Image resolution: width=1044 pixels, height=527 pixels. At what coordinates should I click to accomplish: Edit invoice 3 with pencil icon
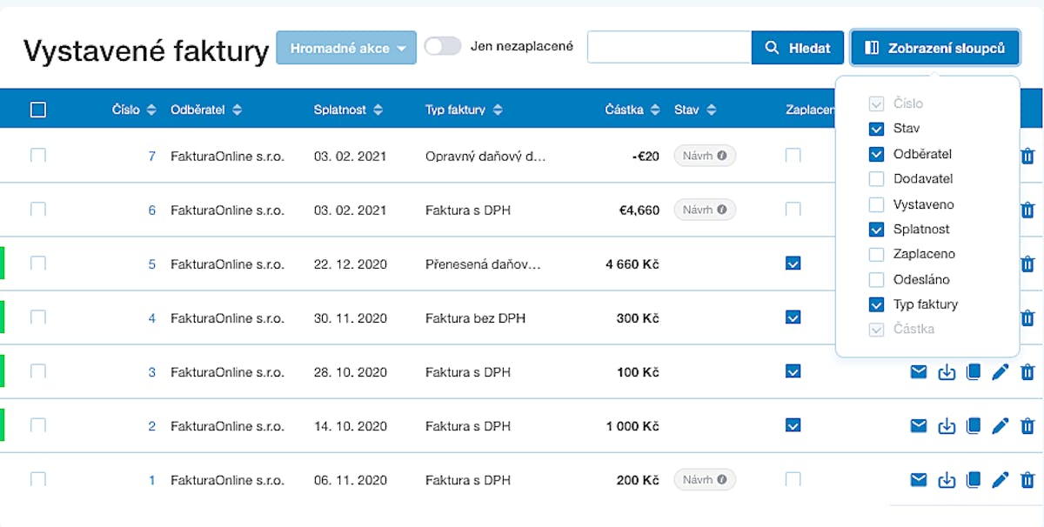click(1000, 372)
